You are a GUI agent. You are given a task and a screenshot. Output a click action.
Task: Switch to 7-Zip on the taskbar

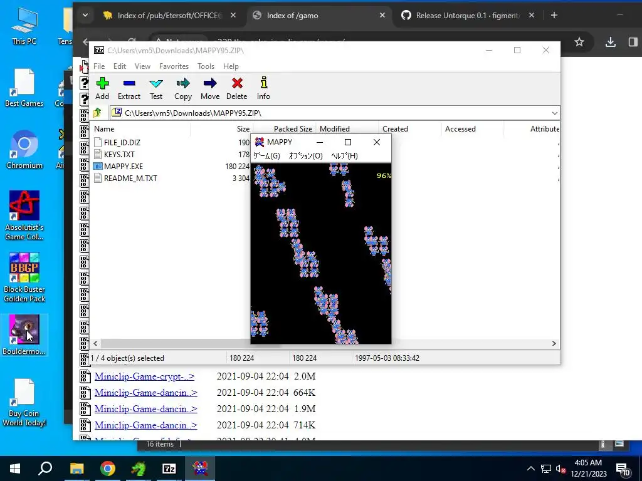click(169, 468)
